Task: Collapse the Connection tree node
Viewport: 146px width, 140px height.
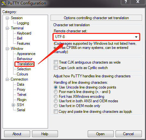Action: pyautogui.click(x=7, y=79)
